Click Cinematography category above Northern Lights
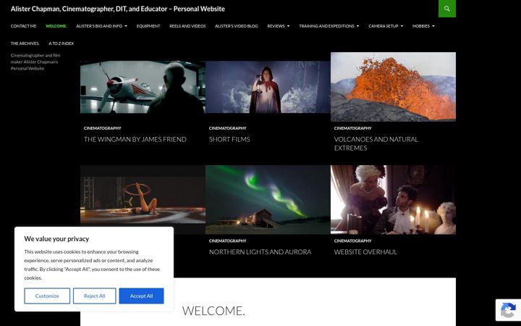Image resolution: width=521 pixels, height=326 pixels. click(x=228, y=241)
